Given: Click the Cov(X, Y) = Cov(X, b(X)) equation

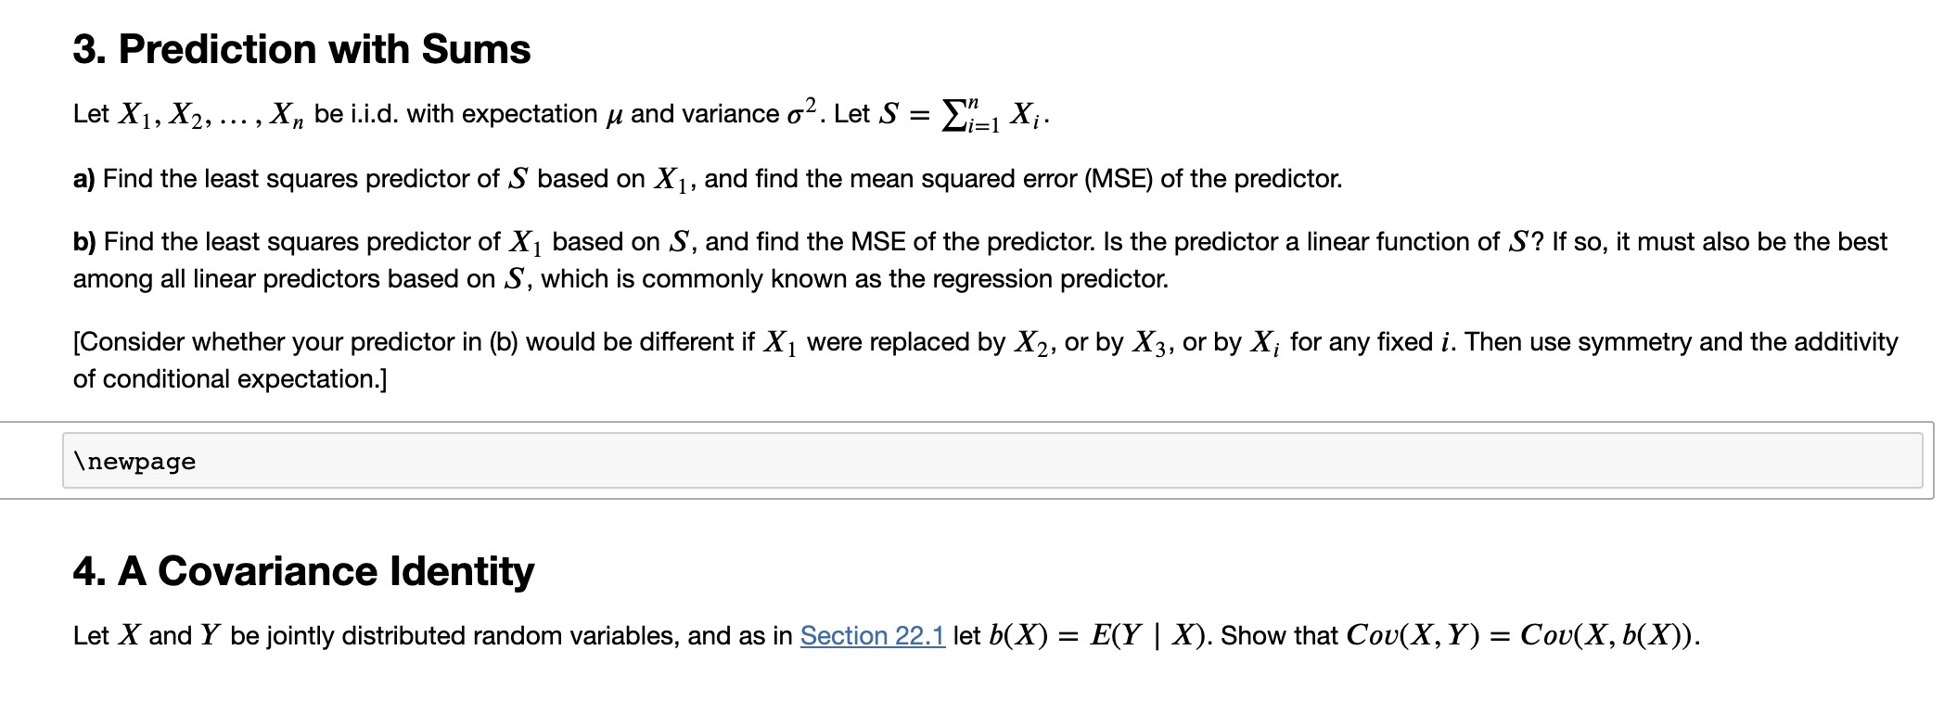Looking at the screenshot, I should click(x=1521, y=635).
